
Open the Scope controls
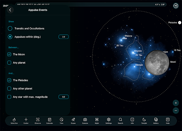(73, 121)
